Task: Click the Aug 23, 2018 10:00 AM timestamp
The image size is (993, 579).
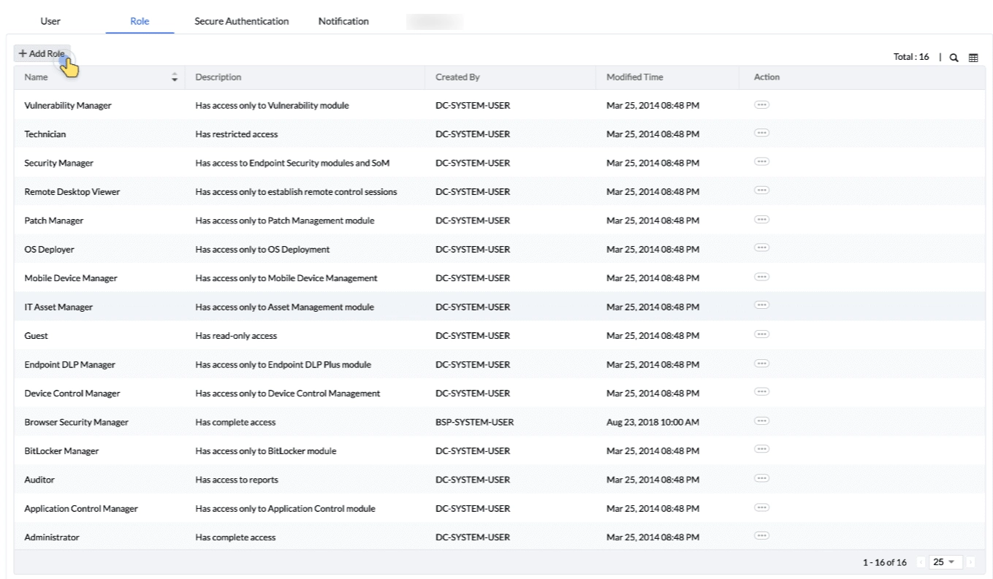Action: (653, 423)
